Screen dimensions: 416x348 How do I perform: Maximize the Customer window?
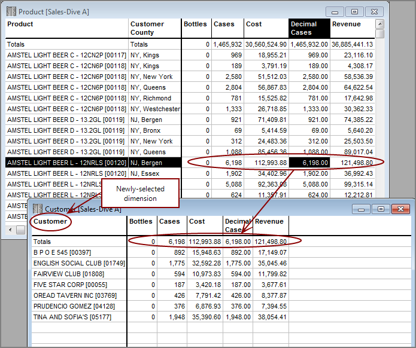[381, 209]
